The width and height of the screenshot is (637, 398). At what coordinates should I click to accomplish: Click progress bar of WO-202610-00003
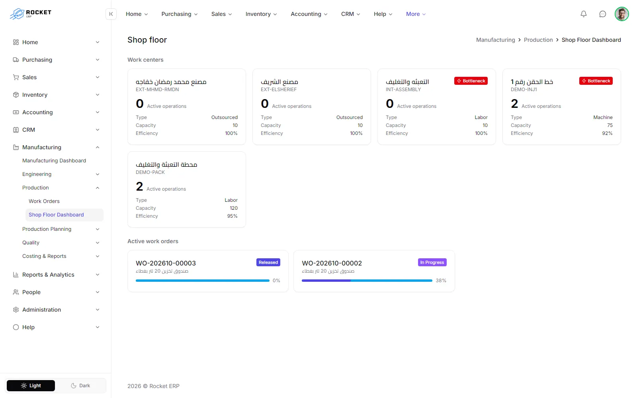click(203, 281)
